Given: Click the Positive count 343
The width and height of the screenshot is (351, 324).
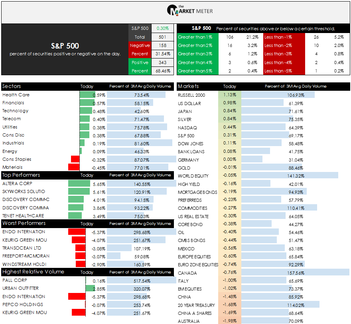Looking at the screenshot, I should [x=162, y=62].
